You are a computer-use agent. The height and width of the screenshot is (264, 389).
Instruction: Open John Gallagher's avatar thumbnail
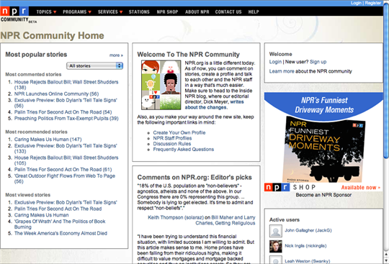(x=276, y=231)
